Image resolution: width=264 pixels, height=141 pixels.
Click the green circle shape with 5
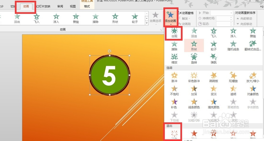pos(110,75)
